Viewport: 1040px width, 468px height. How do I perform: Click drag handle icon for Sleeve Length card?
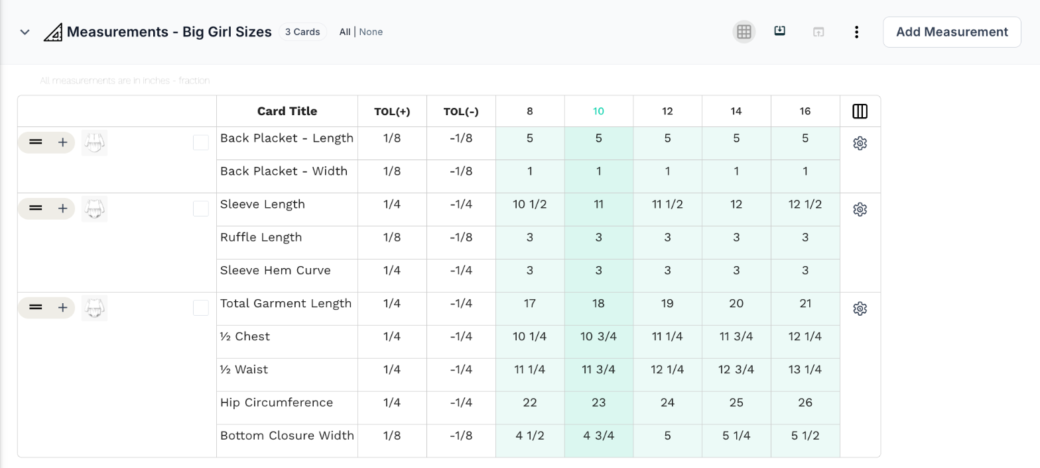(x=36, y=209)
